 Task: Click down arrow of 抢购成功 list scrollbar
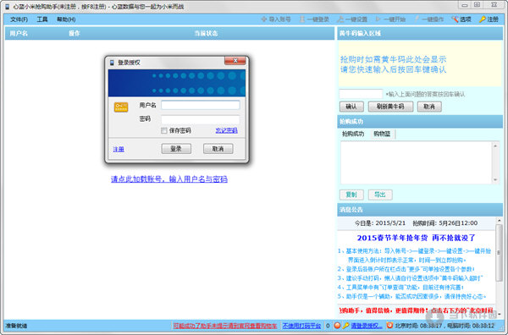pos(495,180)
